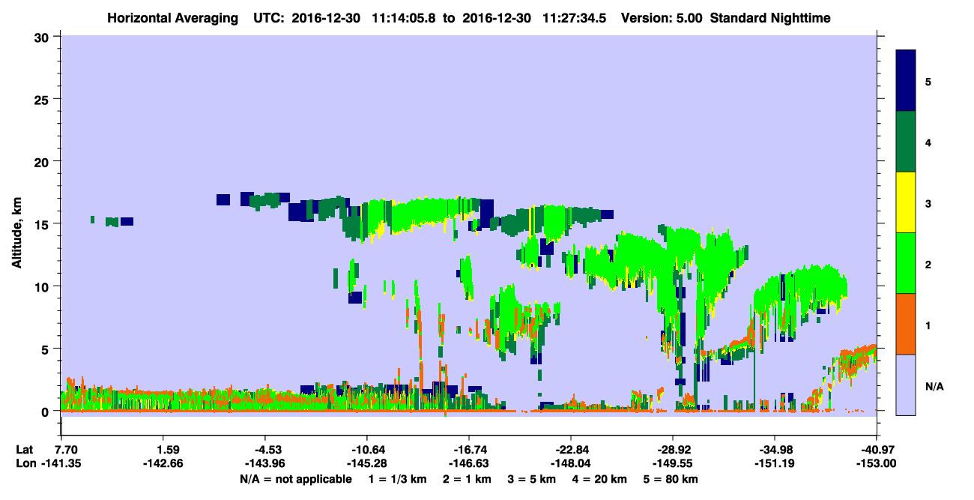Click the legend text 'N/A = not applicable'

pyautogui.click(x=296, y=479)
